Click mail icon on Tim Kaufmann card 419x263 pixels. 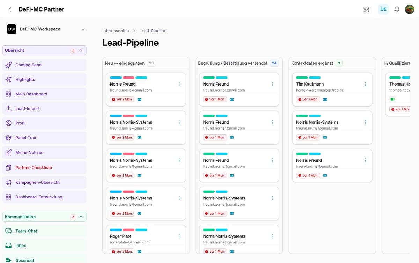pos(325,100)
